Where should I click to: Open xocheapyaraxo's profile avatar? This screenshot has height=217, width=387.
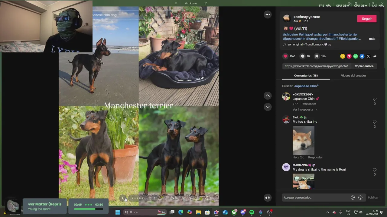pos(287,18)
